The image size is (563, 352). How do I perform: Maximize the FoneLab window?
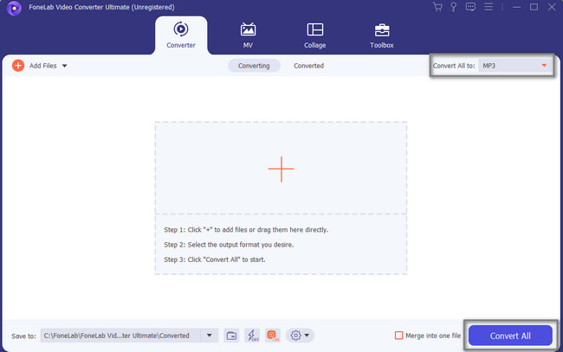coord(534,7)
